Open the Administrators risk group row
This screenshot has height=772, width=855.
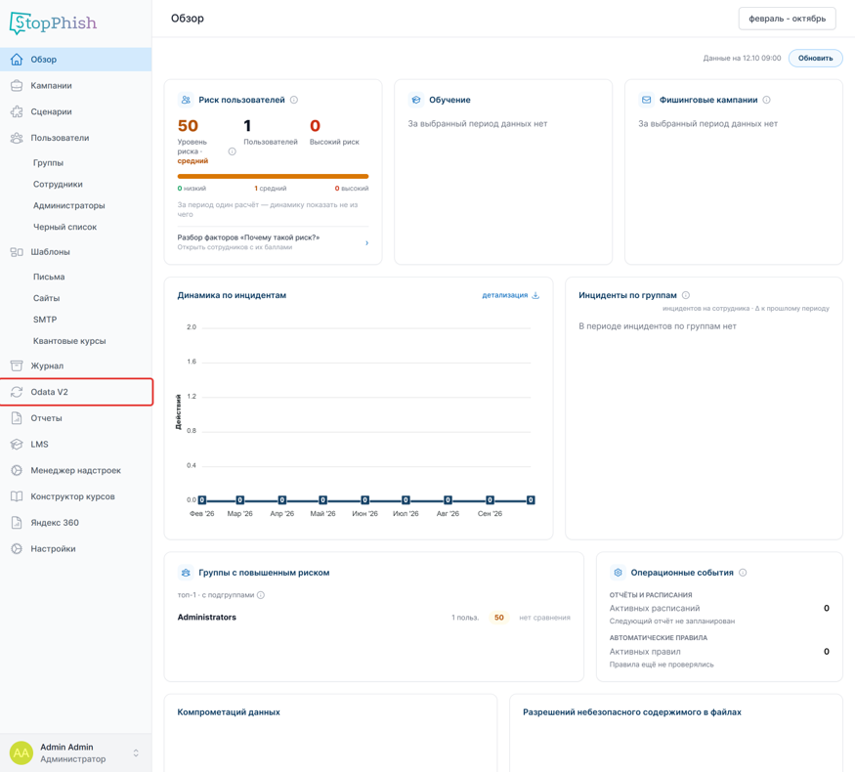[373, 618]
